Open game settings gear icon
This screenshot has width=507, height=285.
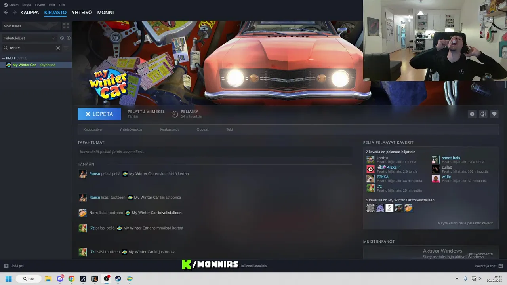click(472, 114)
